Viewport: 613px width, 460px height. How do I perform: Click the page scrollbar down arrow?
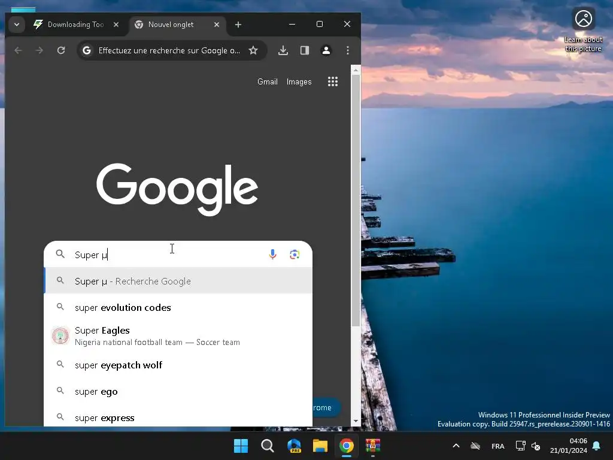356,421
